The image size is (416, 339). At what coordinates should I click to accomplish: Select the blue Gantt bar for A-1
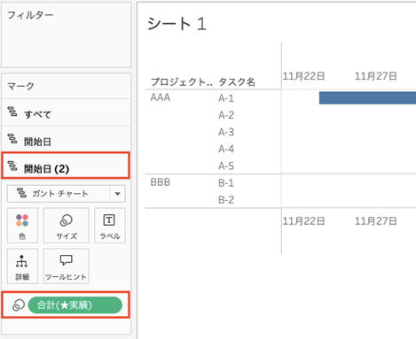(367, 98)
